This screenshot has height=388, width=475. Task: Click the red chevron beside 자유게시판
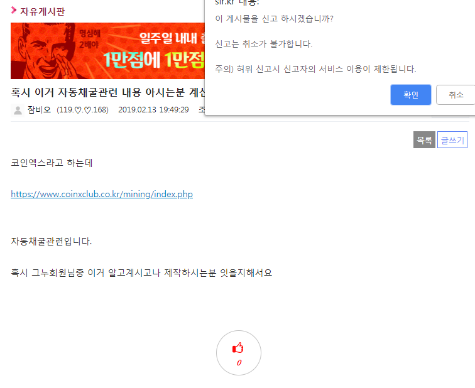coord(13,10)
